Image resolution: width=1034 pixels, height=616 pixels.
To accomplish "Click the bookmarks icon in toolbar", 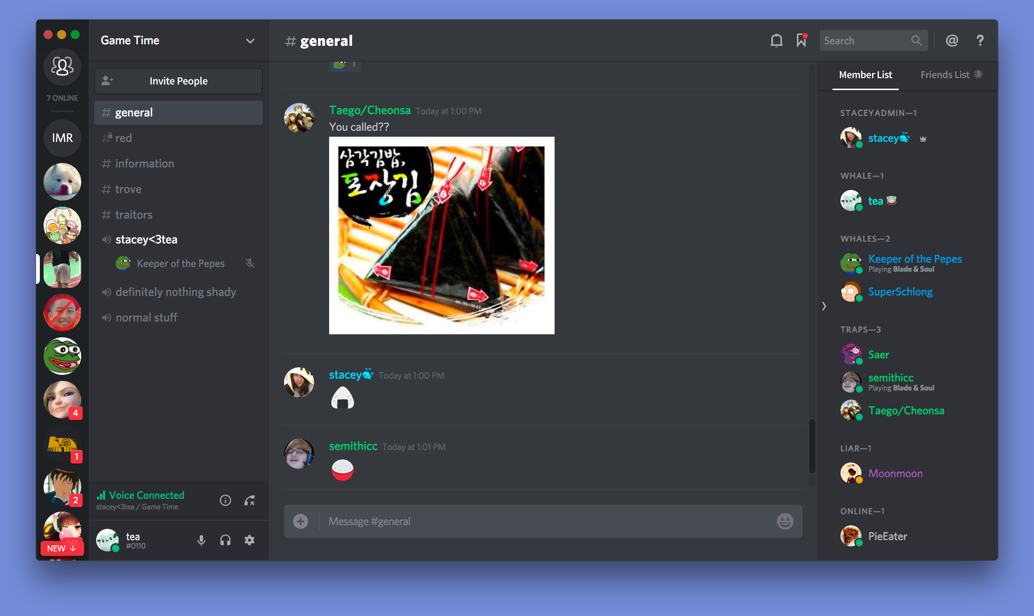I will click(801, 40).
